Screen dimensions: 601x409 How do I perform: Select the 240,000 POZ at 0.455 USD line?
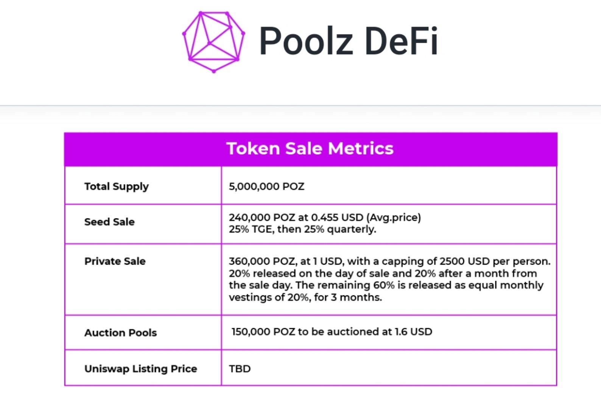point(325,217)
